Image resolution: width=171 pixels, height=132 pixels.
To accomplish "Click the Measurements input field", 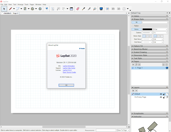I will [x=106, y=130].
